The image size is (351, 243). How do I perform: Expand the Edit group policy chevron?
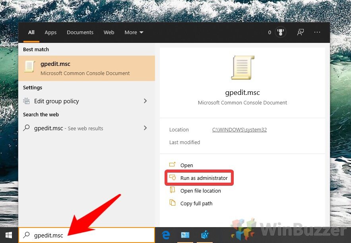pos(145,101)
